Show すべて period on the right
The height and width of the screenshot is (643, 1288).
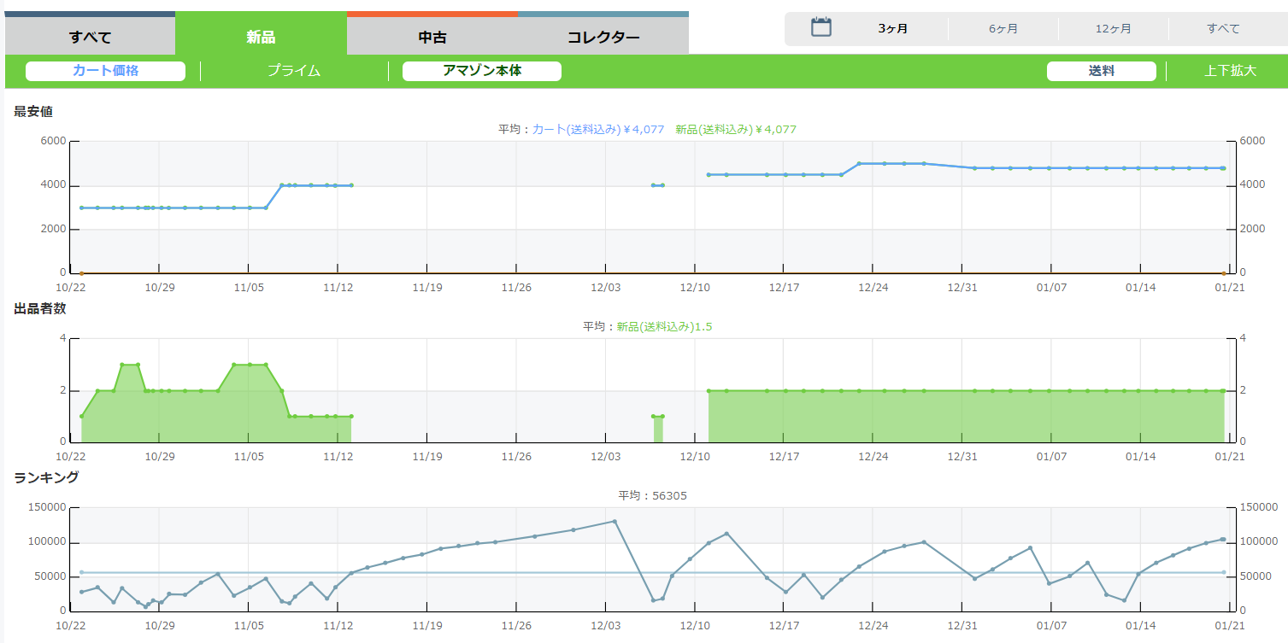point(1223,29)
